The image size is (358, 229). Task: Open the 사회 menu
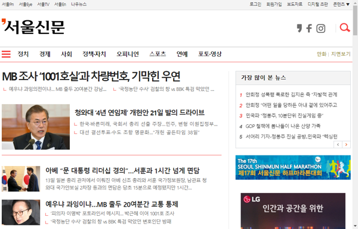(x=66, y=54)
